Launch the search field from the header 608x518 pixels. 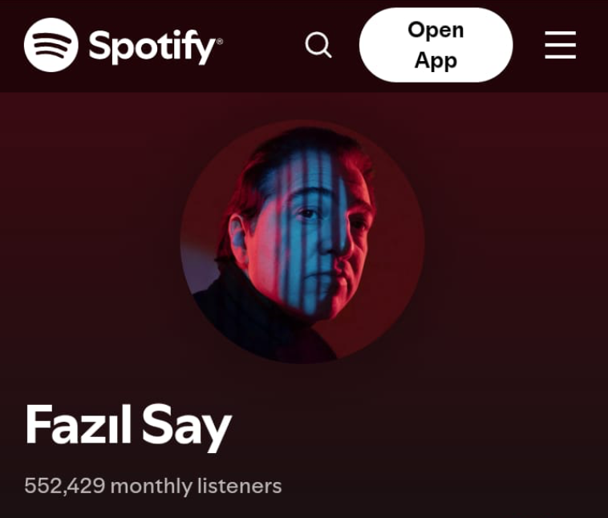pyautogui.click(x=318, y=45)
